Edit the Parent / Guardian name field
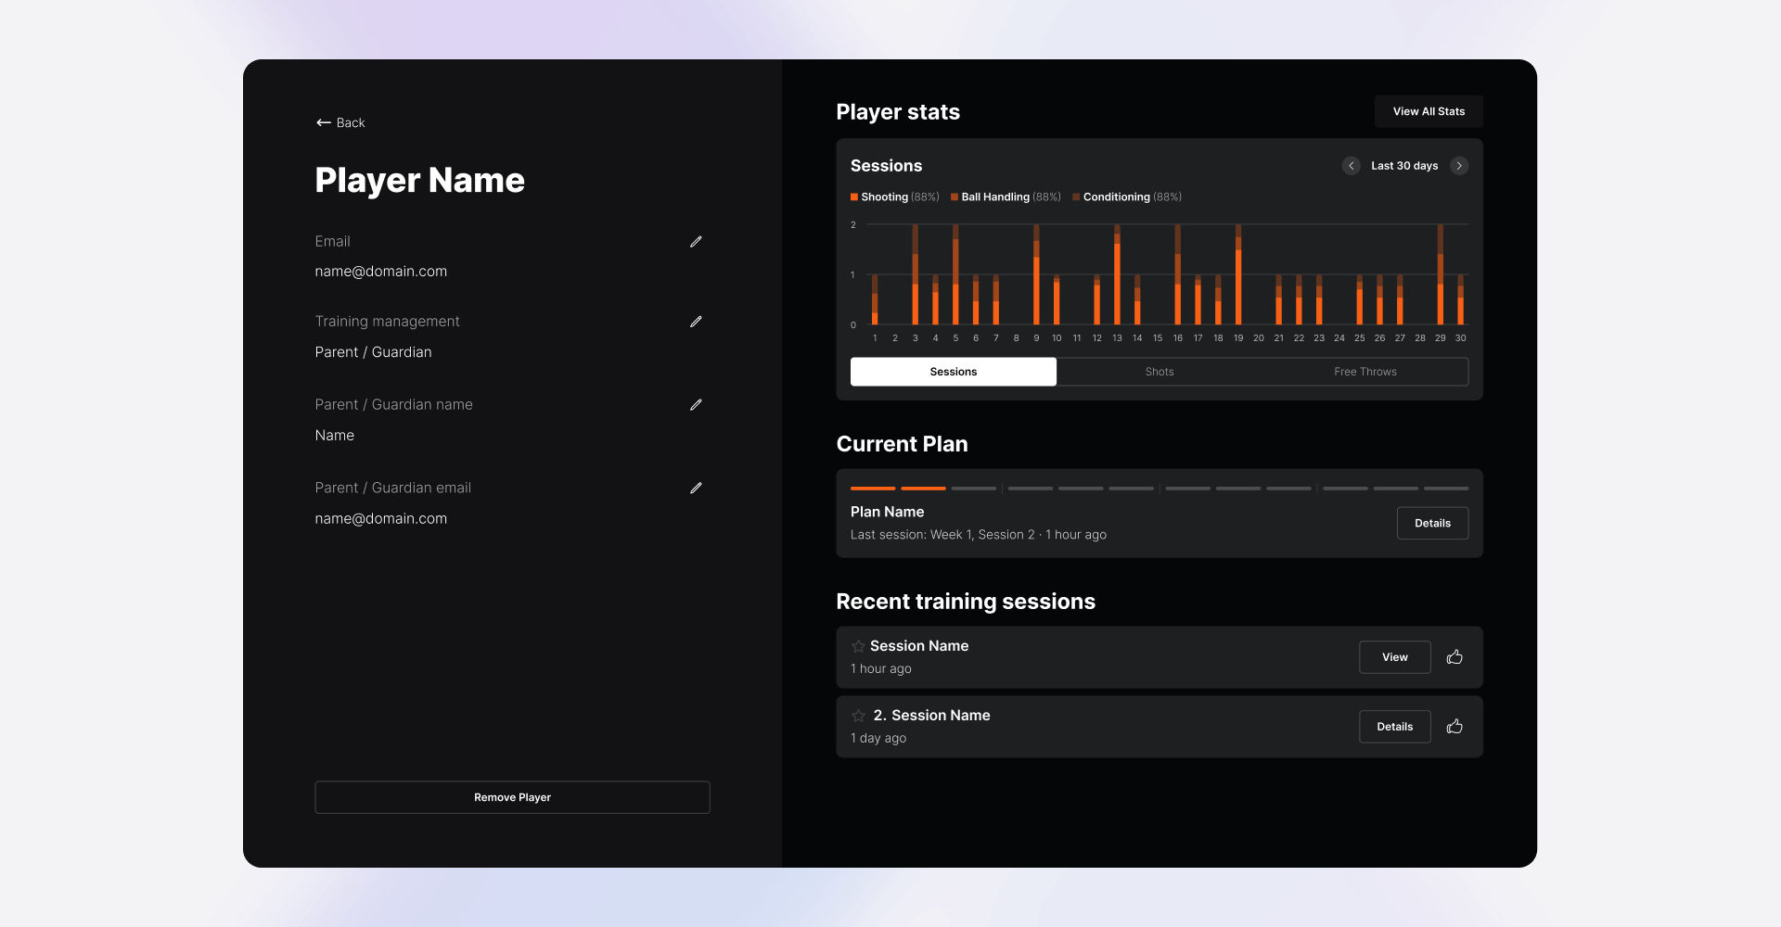Screen dimensions: 1781x927 point(697,405)
